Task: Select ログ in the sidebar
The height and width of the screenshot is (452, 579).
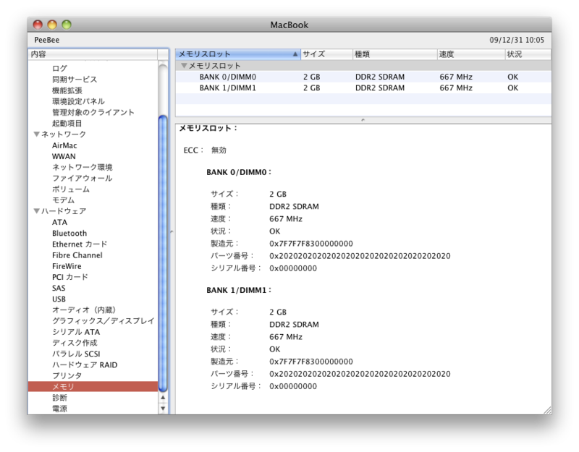Action: 59,68
